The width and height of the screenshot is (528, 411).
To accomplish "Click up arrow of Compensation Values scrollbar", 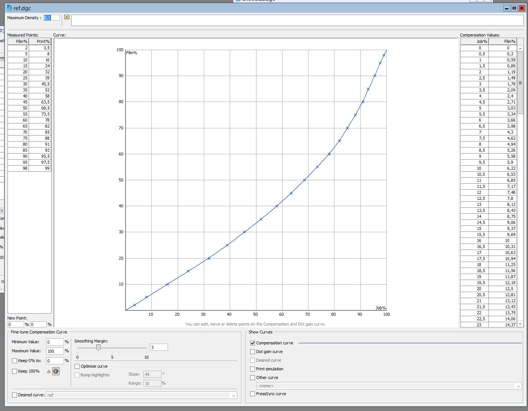I will coord(520,49).
